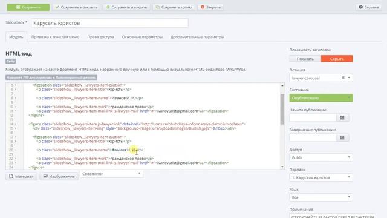
Task: Open the Порядок dropdown
Action: 321,177
